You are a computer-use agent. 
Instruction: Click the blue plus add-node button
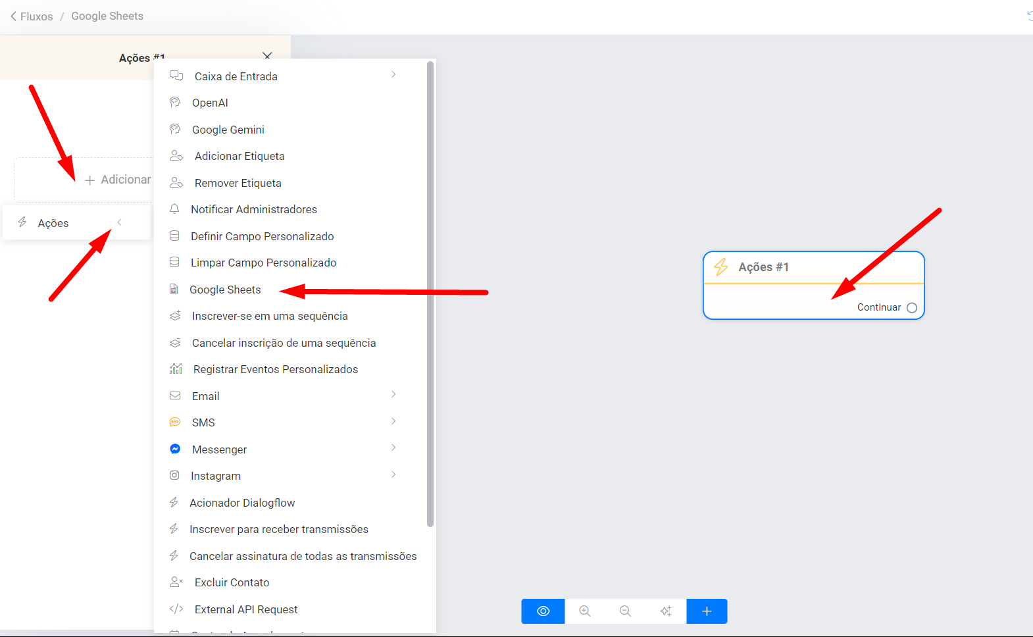pos(707,611)
